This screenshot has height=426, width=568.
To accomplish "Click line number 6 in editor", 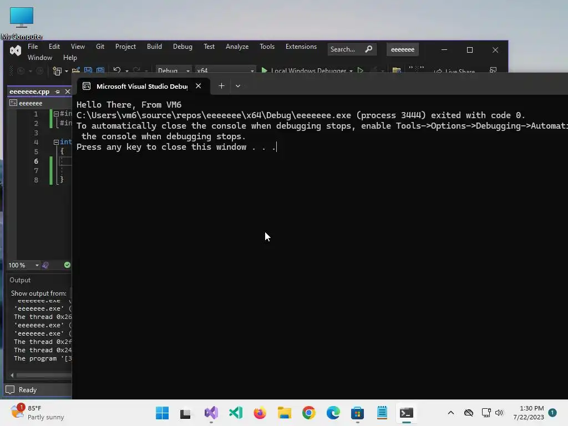I will pyautogui.click(x=36, y=161).
